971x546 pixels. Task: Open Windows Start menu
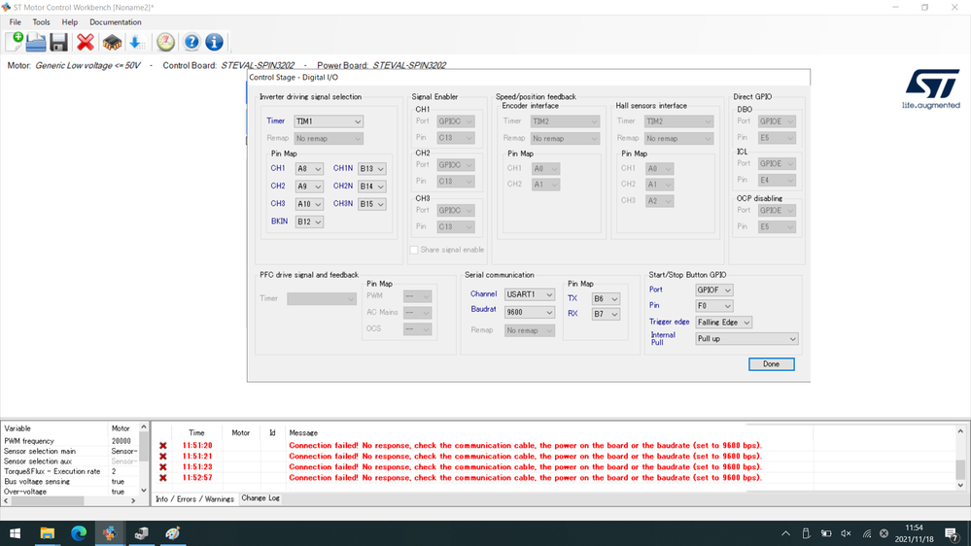point(15,533)
